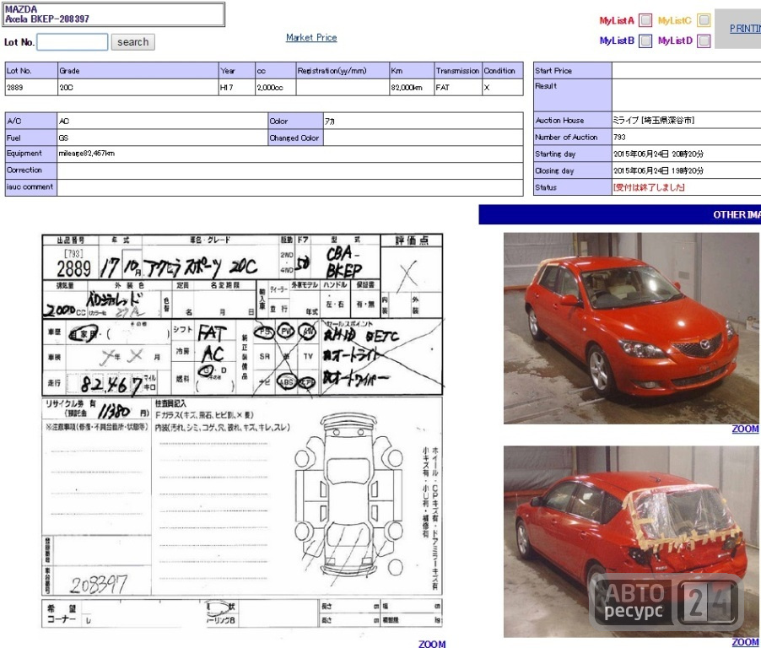Tick the MyListB checkbox

645,40
